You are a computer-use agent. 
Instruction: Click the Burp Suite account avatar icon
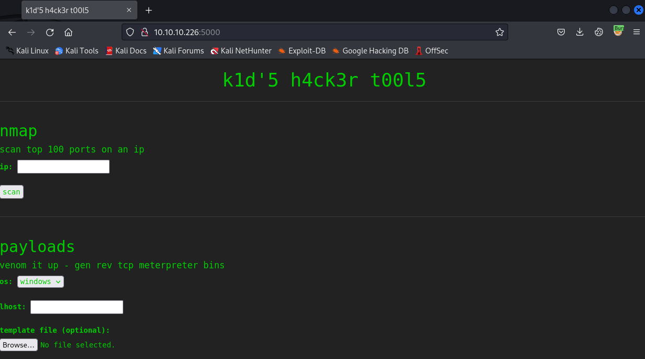618,32
